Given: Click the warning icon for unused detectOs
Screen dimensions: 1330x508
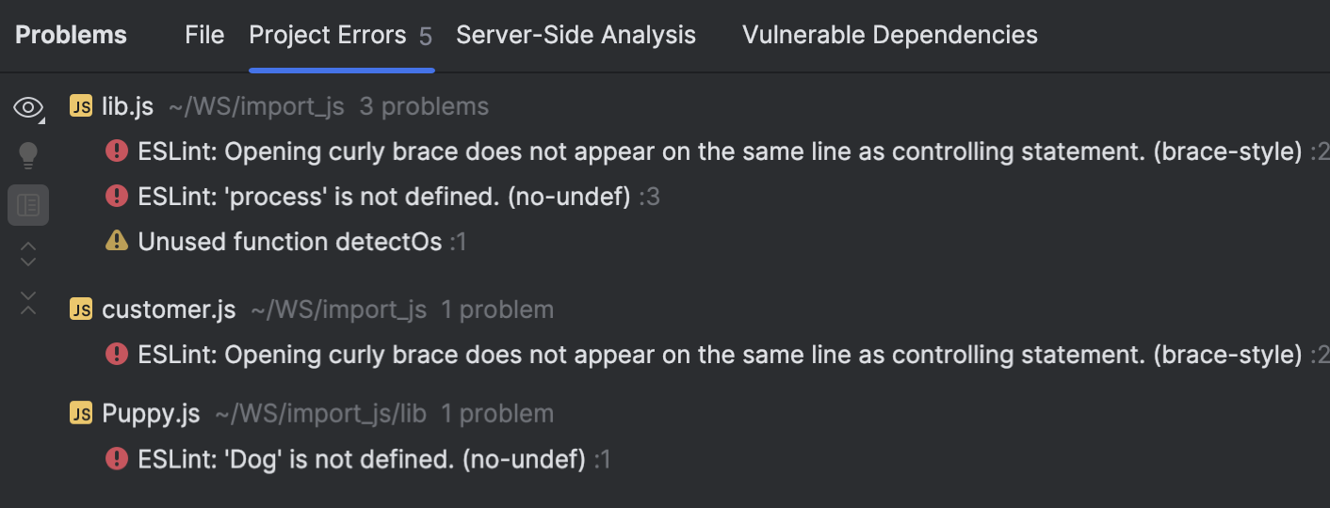Looking at the screenshot, I should pyautogui.click(x=117, y=242).
